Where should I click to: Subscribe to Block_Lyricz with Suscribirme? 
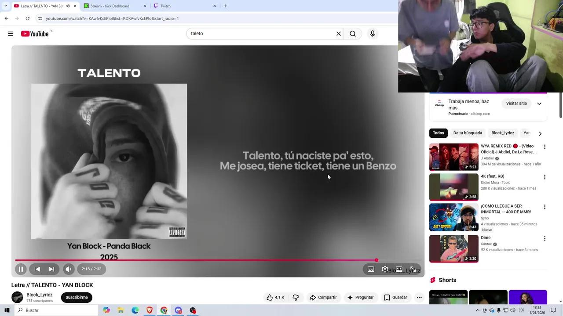tap(77, 298)
